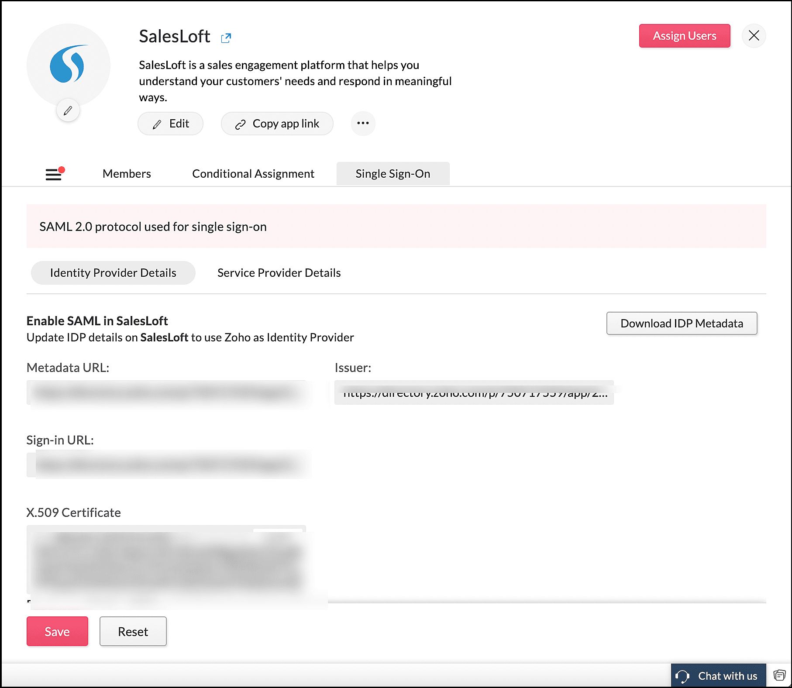The height and width of the screenshot is (688, 792).
Task: Click the SalesLoft app title
Action: tap(175, 37)
